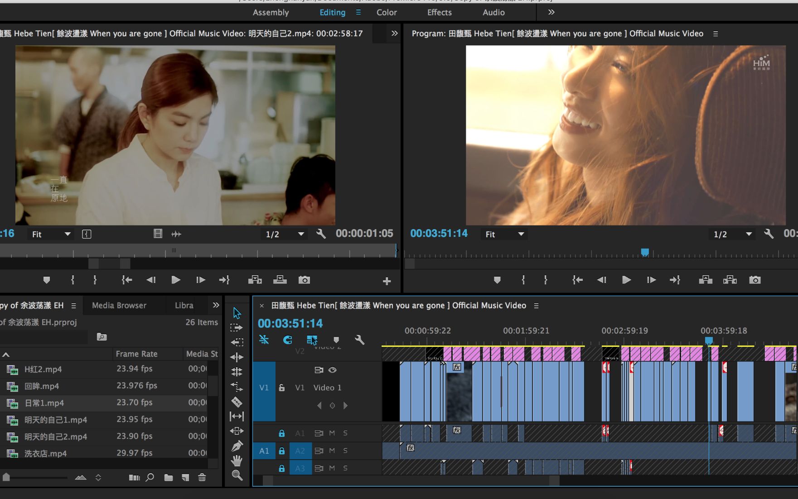Open Source monitor button editor plus
The width and height of the screenshot is (798, 499).
tap(387, 281)
